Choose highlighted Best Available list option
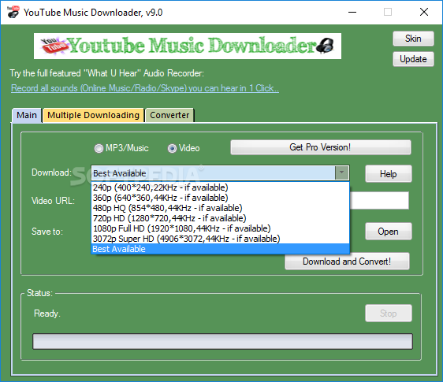 (221, 249)
